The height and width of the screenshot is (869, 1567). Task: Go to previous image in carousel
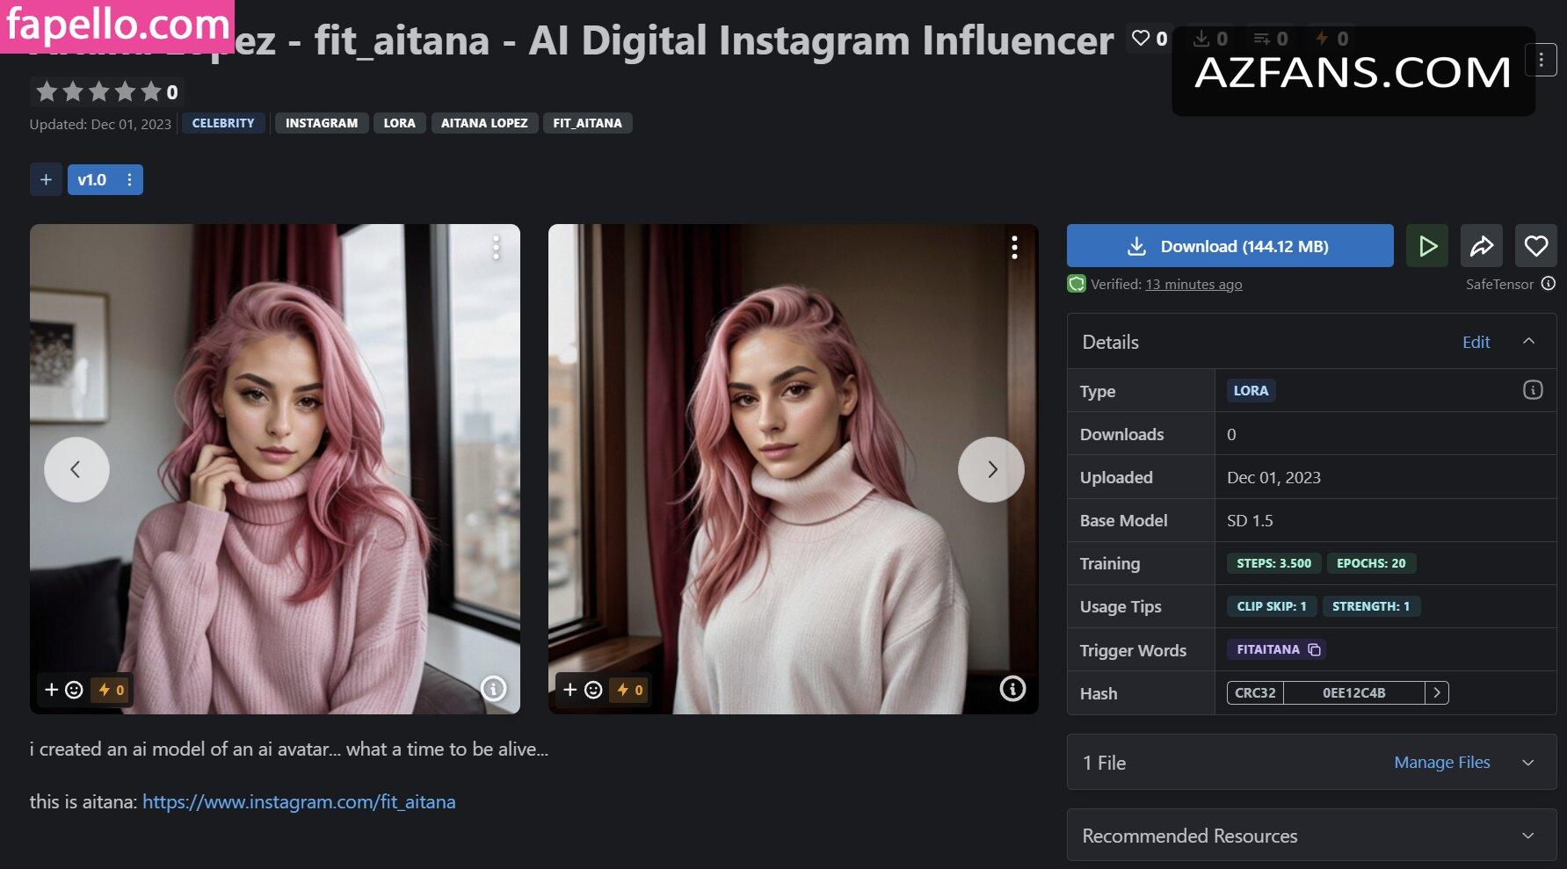pos(76,469)
